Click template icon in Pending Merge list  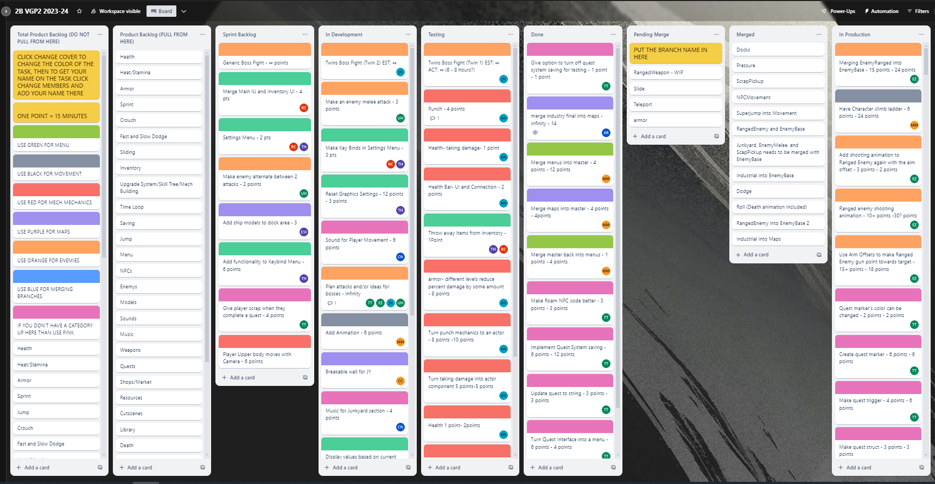pyautogui.click(x=716, y=137)
